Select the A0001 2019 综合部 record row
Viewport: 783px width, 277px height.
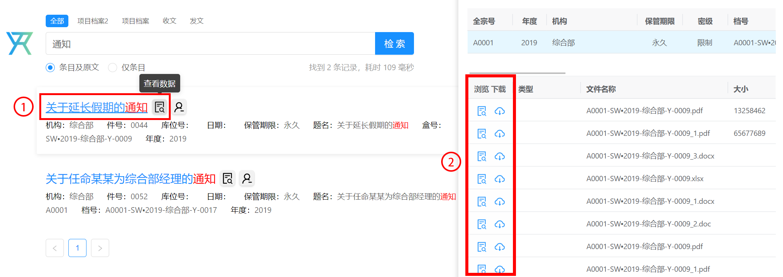(621, 43)
